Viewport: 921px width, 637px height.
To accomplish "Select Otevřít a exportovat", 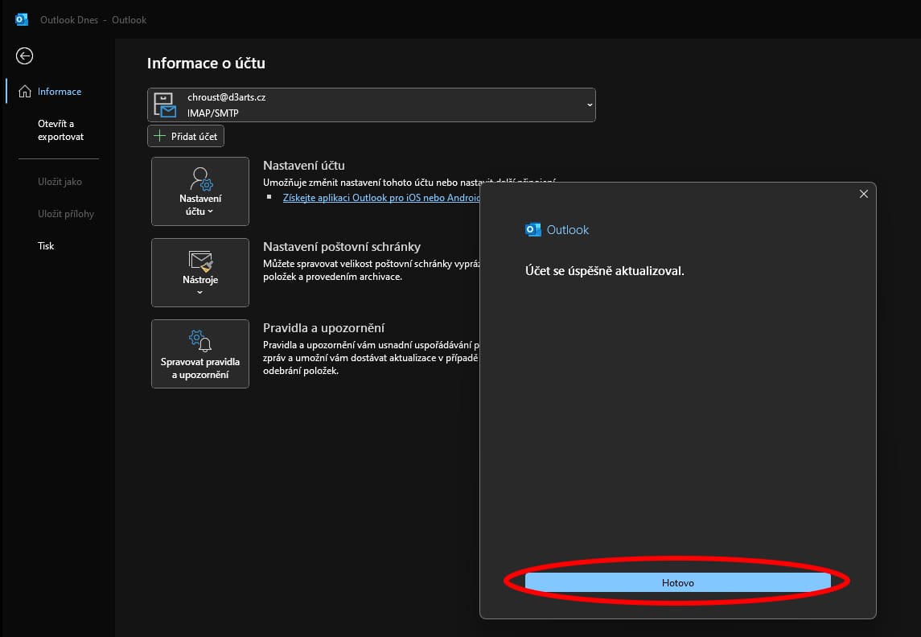I will click(x=60, y=130).
